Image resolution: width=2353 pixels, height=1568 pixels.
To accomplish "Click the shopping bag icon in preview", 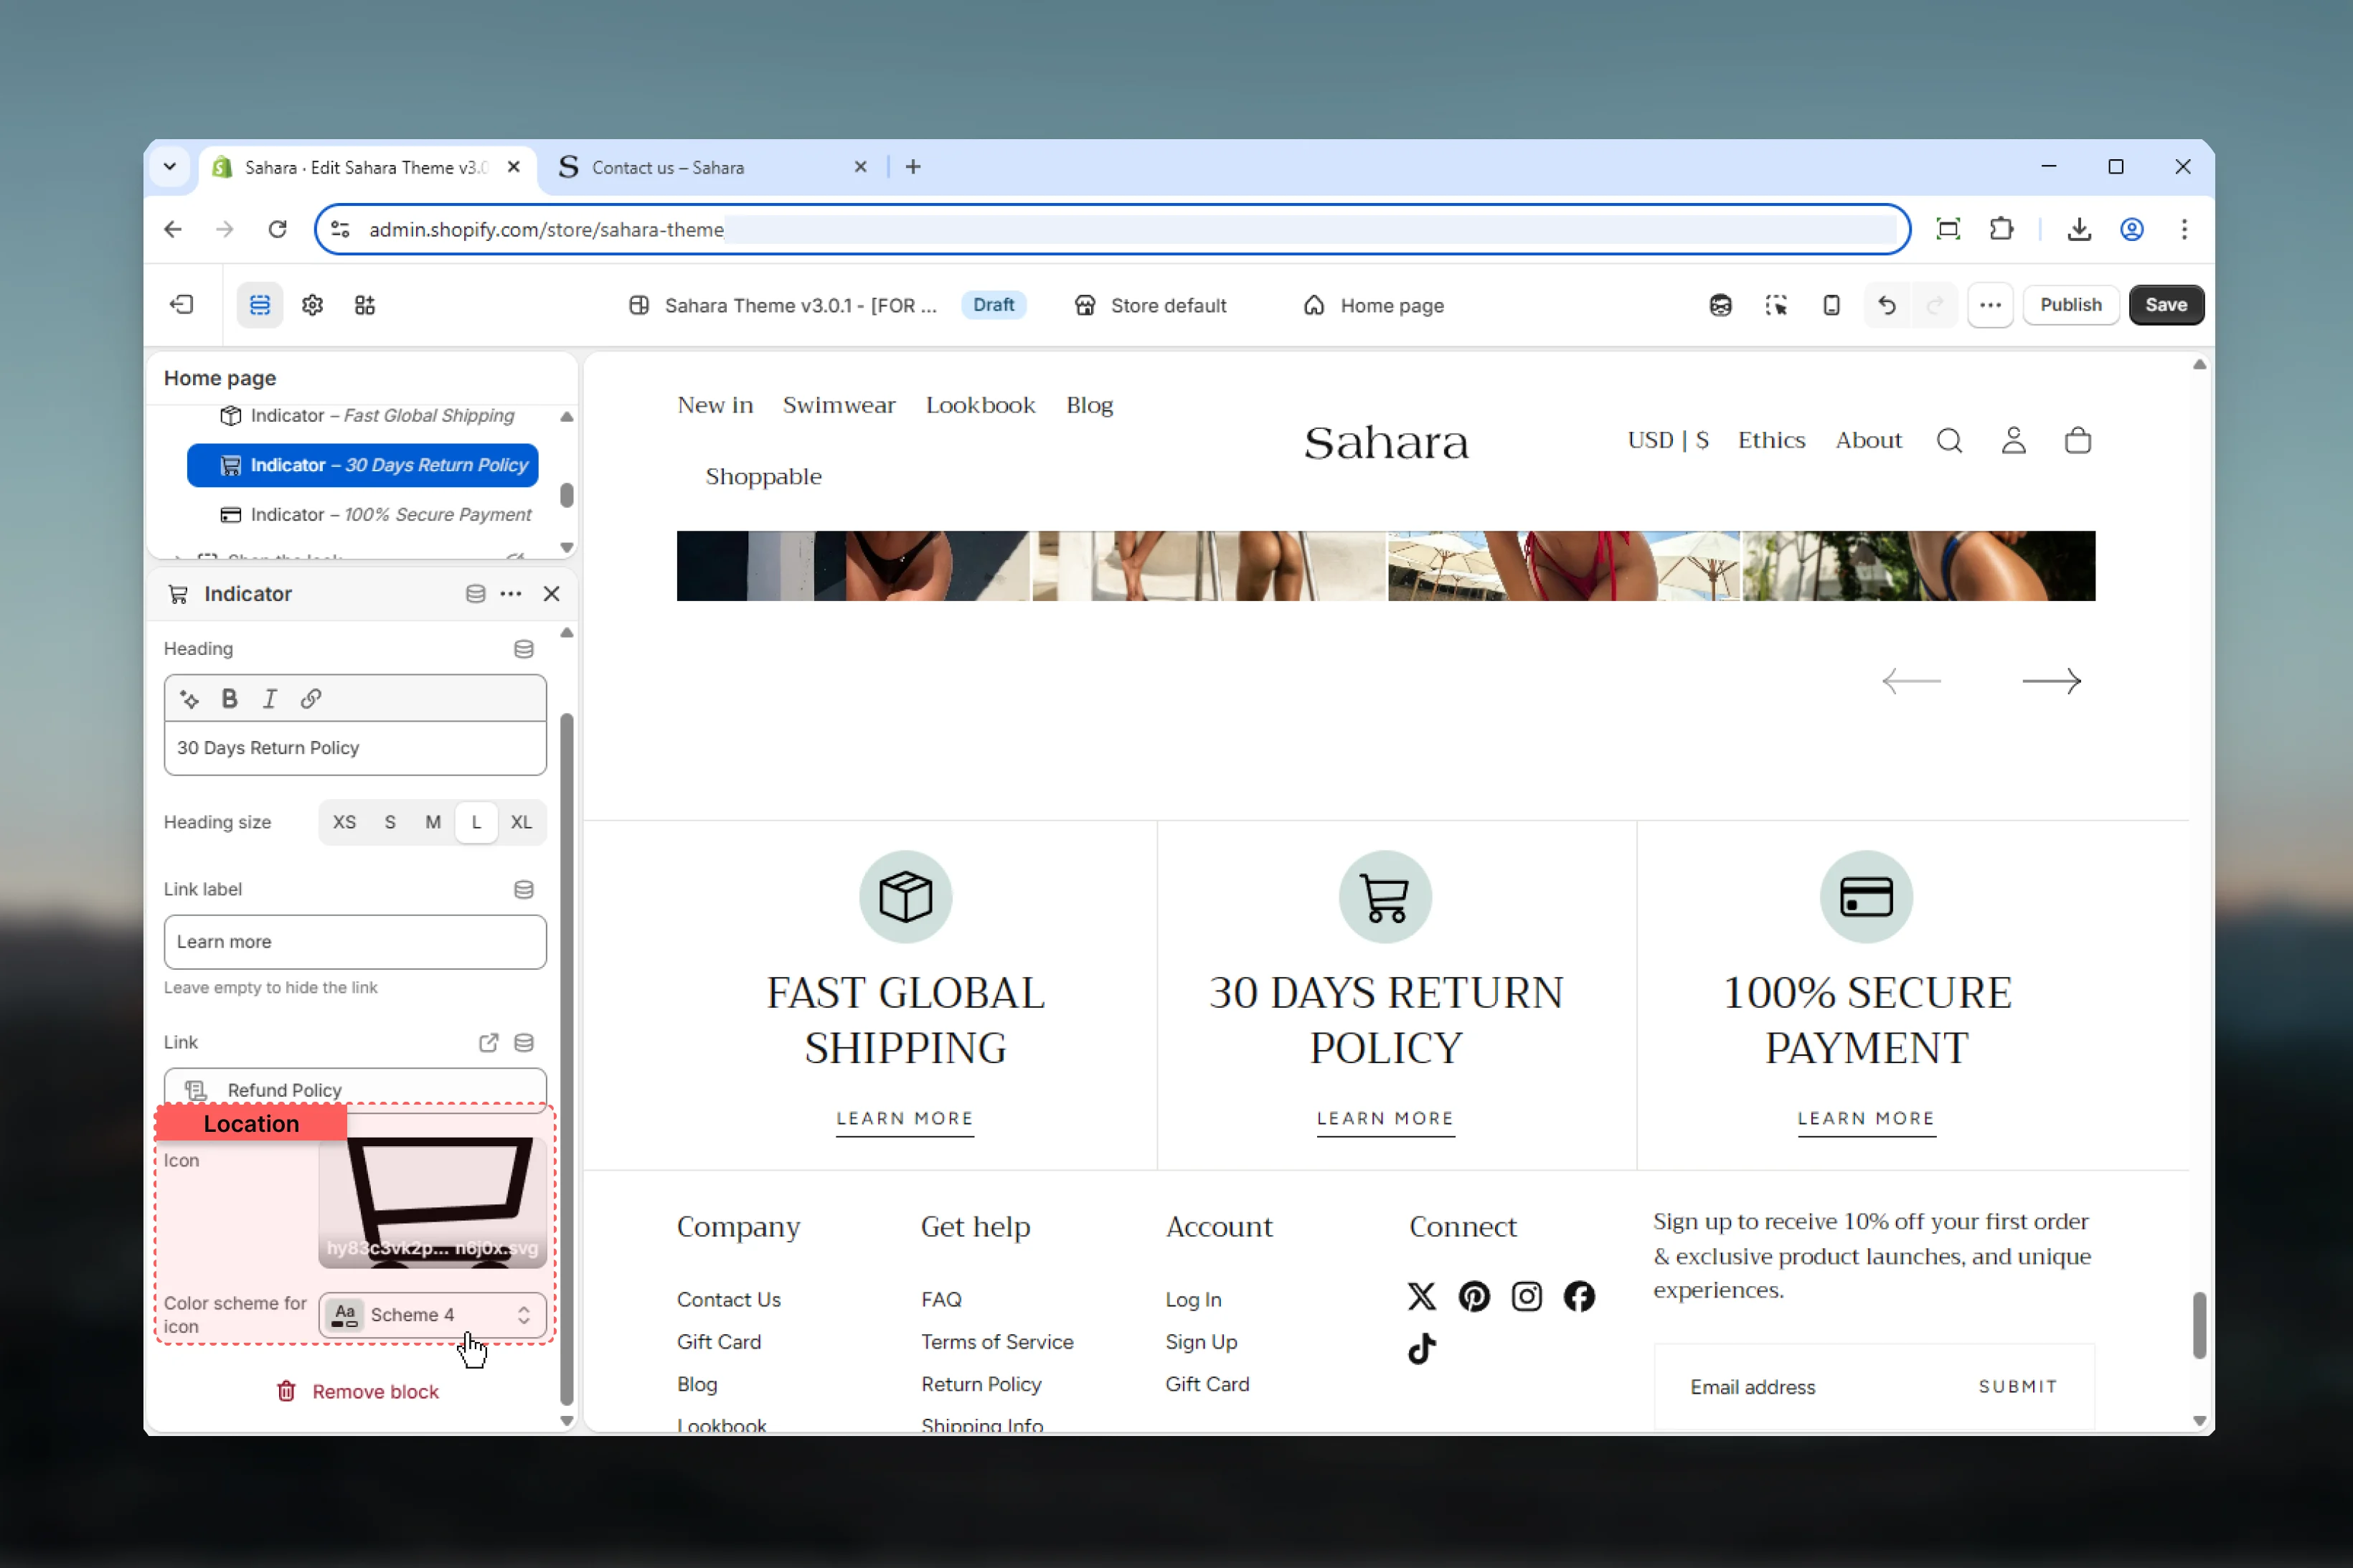I will [x=2078, y=441].
